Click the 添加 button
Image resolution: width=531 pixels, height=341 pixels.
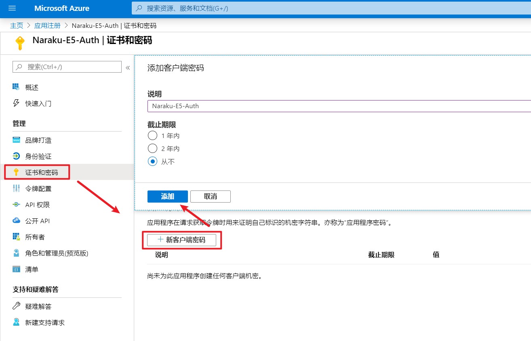click(168, 196)
